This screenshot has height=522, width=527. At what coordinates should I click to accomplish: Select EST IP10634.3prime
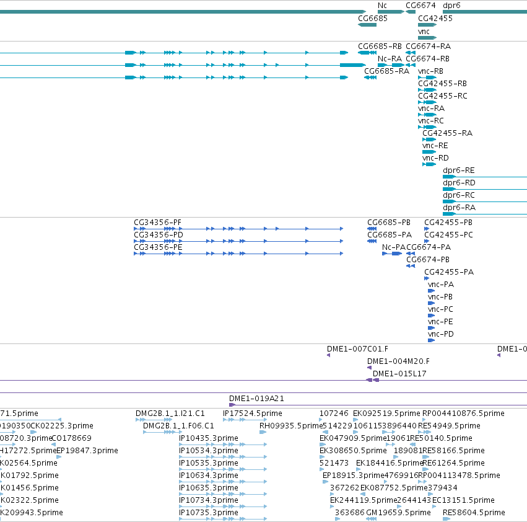pyautogui.click(x=209, y=476)
